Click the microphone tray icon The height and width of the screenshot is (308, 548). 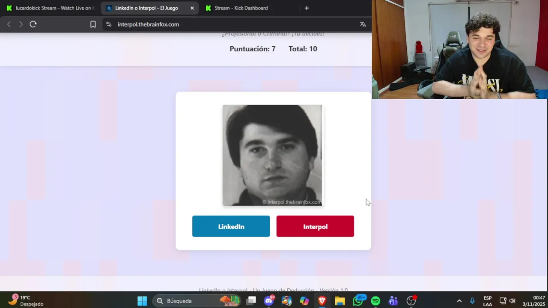(x=472, y=301)
